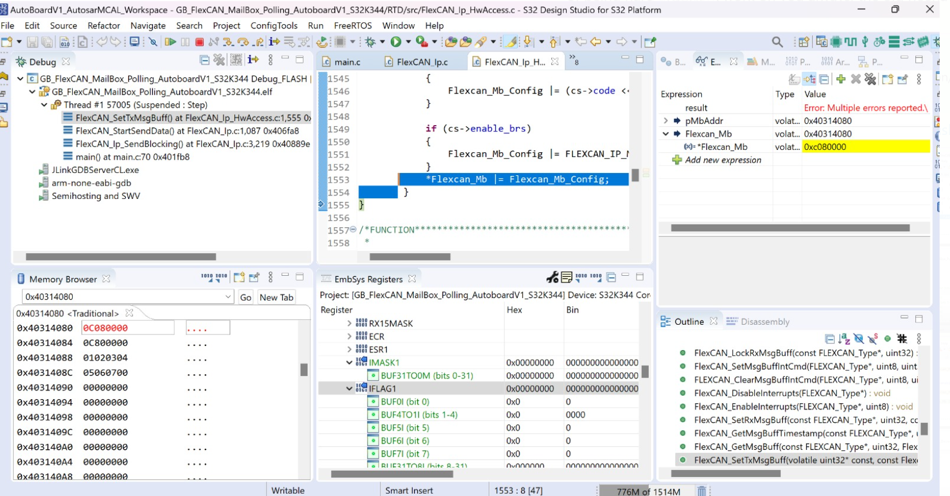Toggle Show Type Names in Expressions view

795,79
